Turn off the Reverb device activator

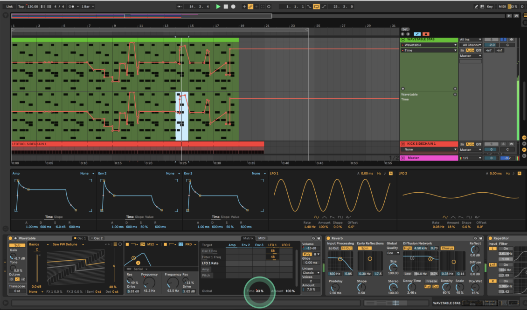click(x=328, y=238)
